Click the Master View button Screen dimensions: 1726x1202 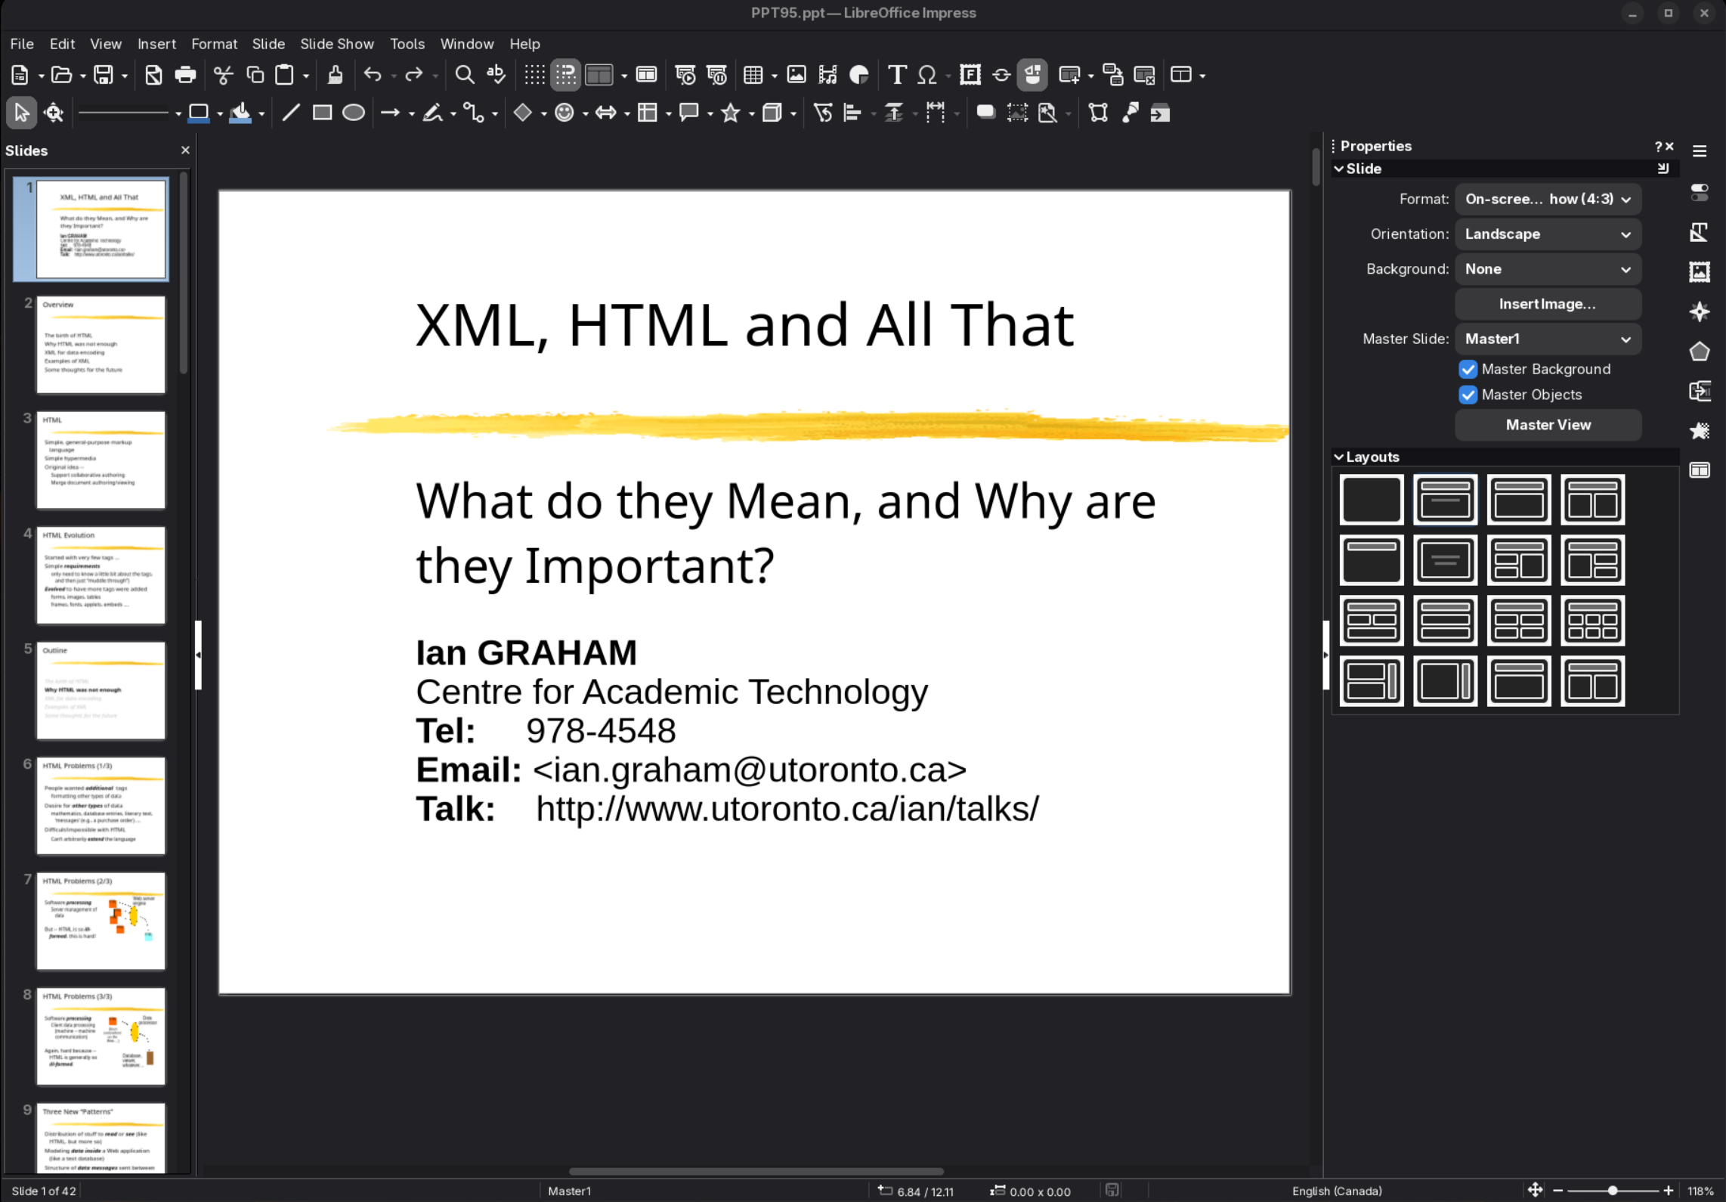click(x=1548, y=425)
